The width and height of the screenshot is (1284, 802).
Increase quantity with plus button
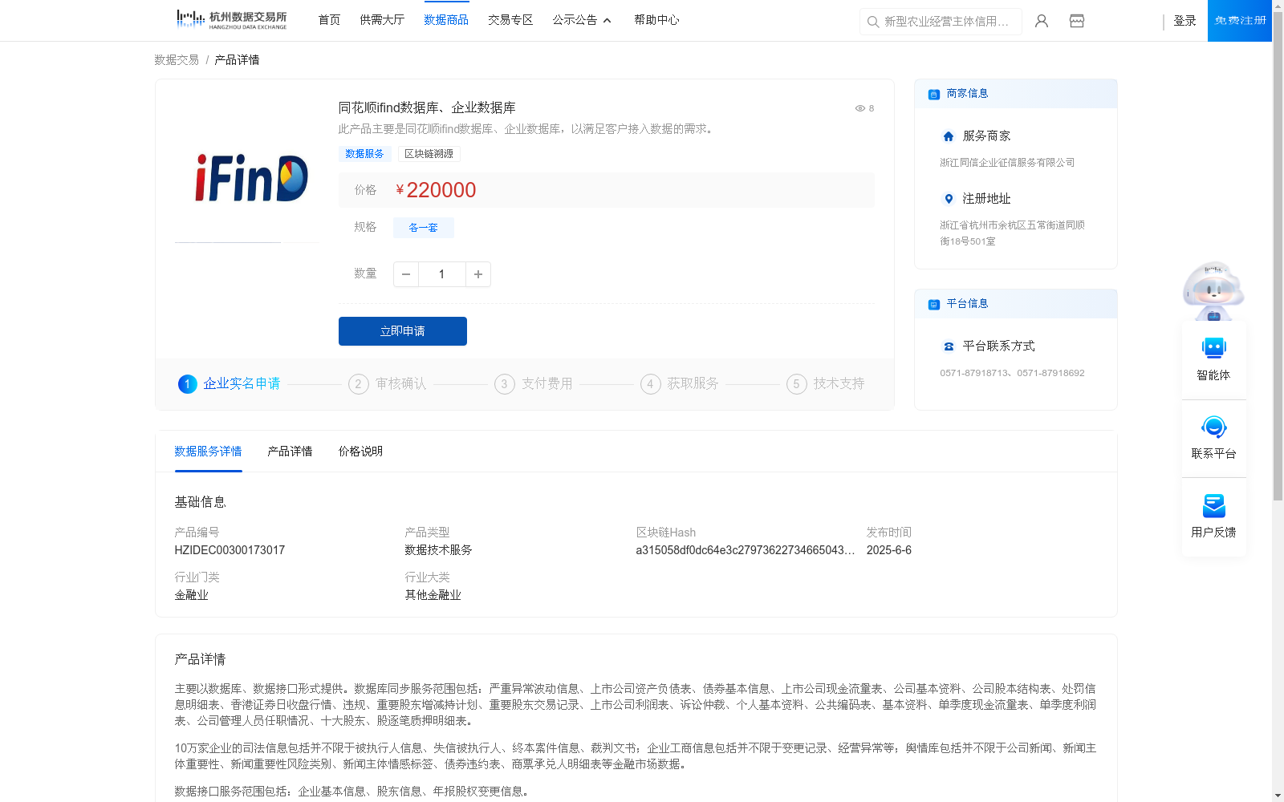(478, 274)
